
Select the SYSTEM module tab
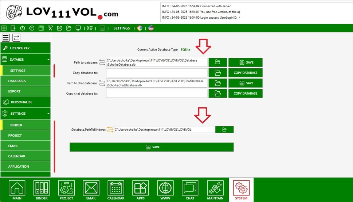241,190
